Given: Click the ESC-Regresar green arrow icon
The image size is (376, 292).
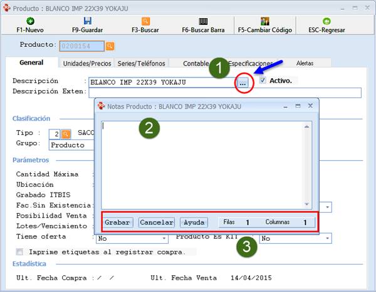Looking at the screenshot, I should pyautogui.click(x=326, y=21).
